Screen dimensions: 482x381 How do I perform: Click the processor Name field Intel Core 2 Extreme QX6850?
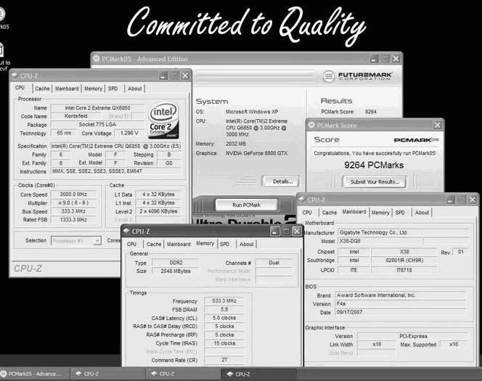(97, 108)
